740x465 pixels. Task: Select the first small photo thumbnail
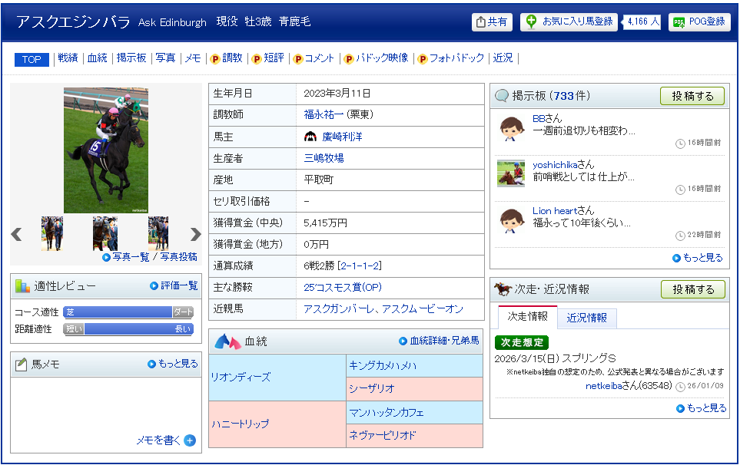point(52,233)
